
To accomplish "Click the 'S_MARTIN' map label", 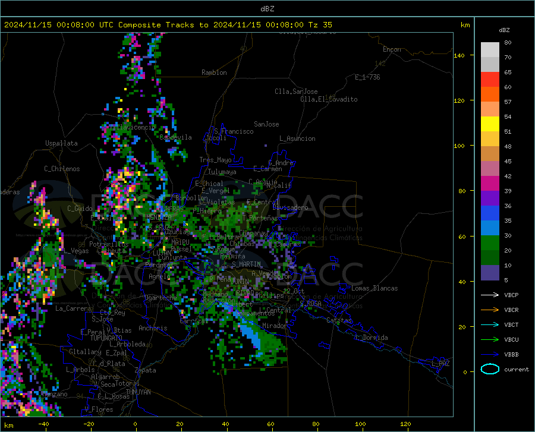I will pyautogui.click(x=246, y=264).
